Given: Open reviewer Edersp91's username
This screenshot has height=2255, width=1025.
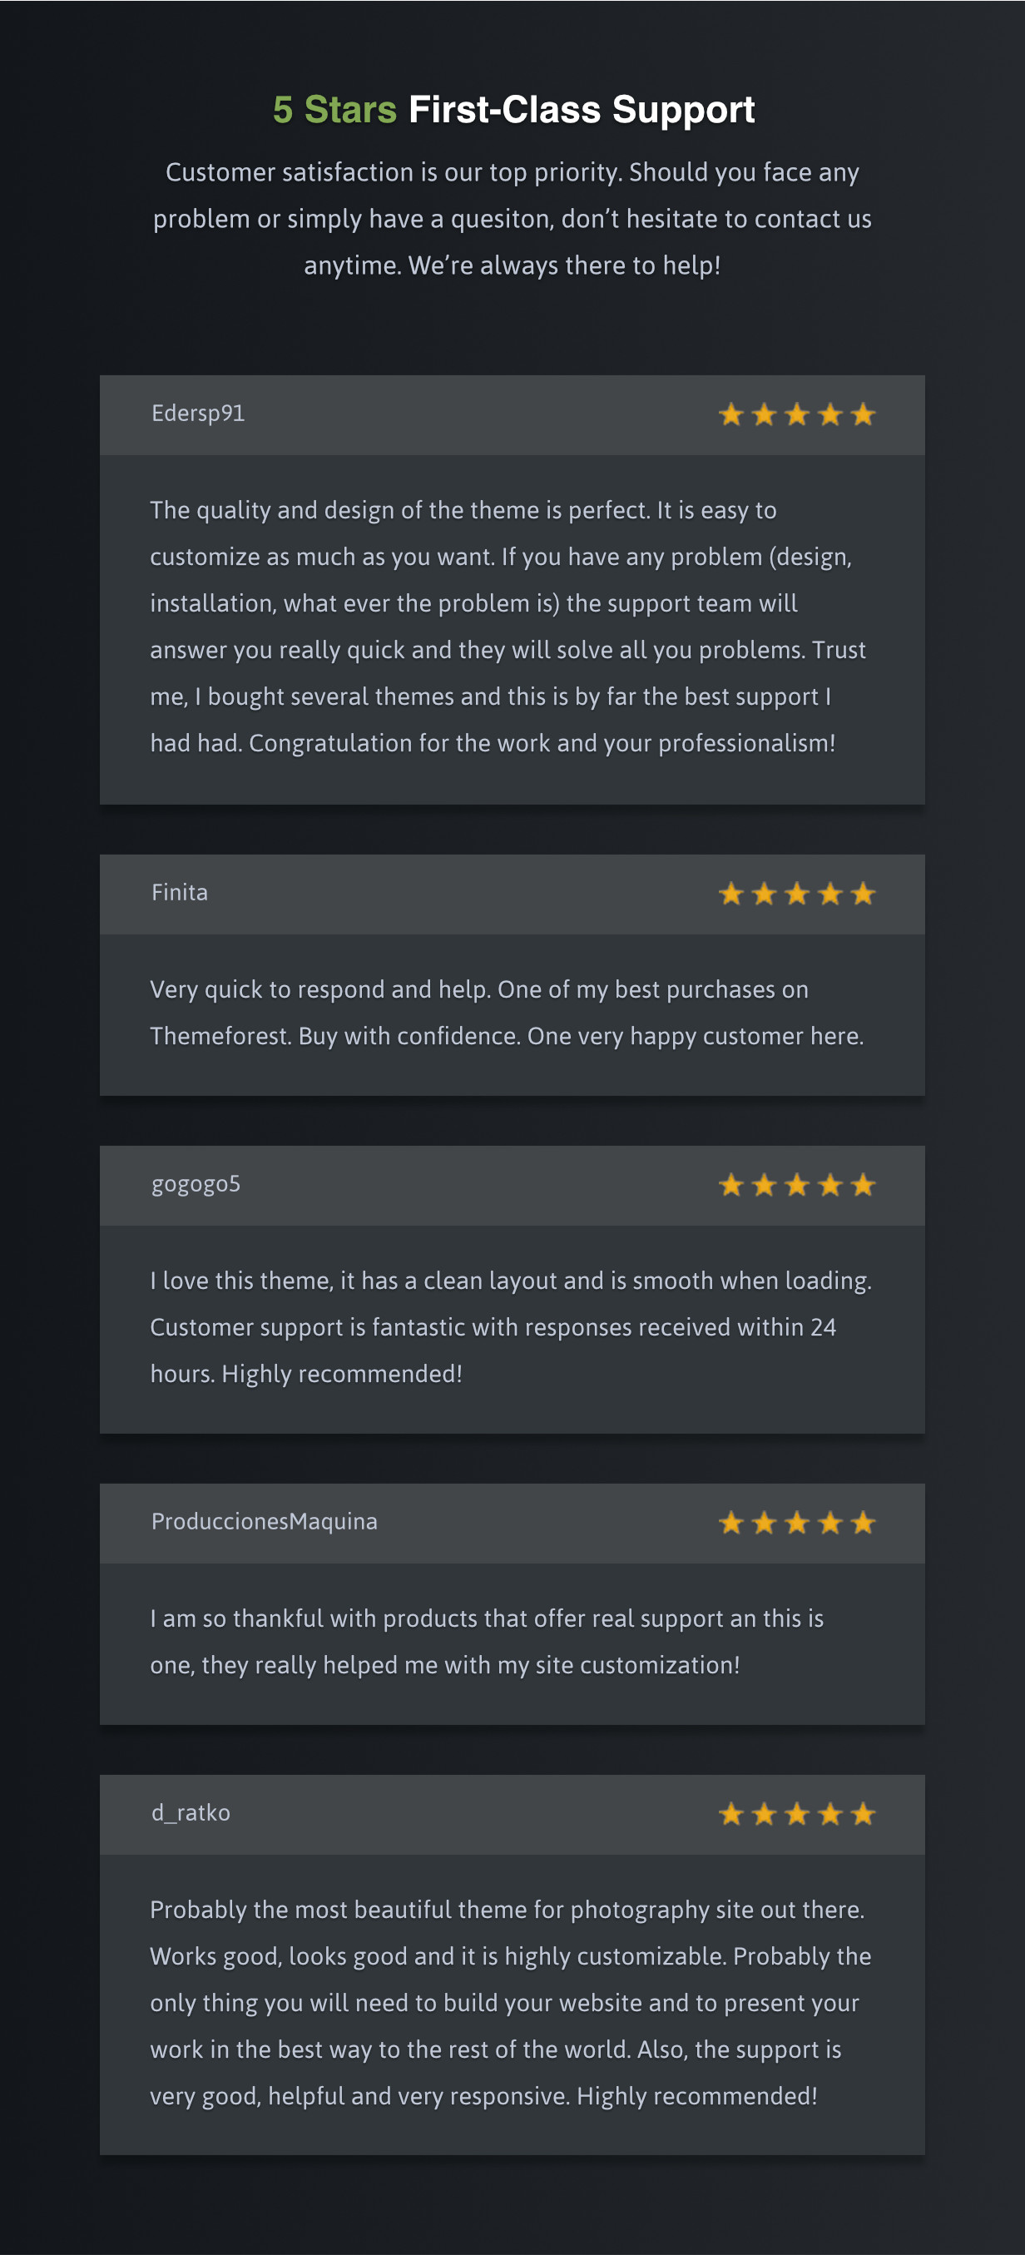Looking at the screenshot, I should click(x=198, y=414).
